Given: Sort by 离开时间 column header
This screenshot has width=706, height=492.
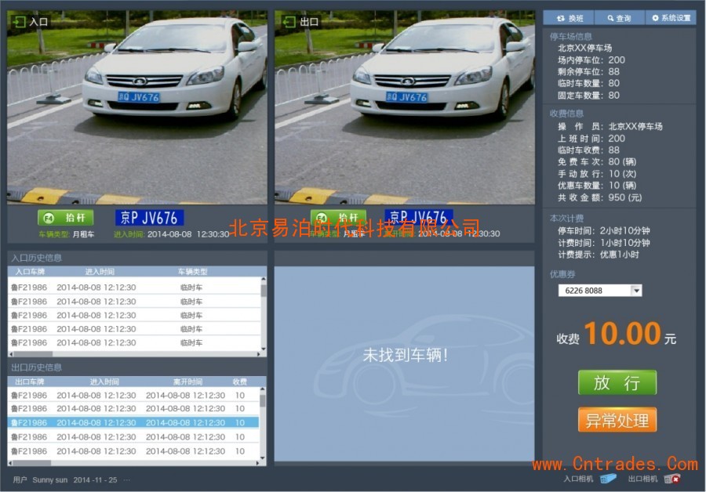Looking at the screenshot, I should 187,382.
